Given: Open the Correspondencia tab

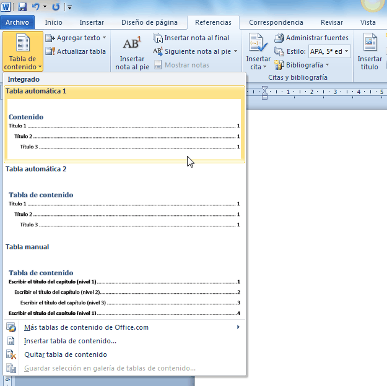Looking at the screenshot, I should (276, 22).
